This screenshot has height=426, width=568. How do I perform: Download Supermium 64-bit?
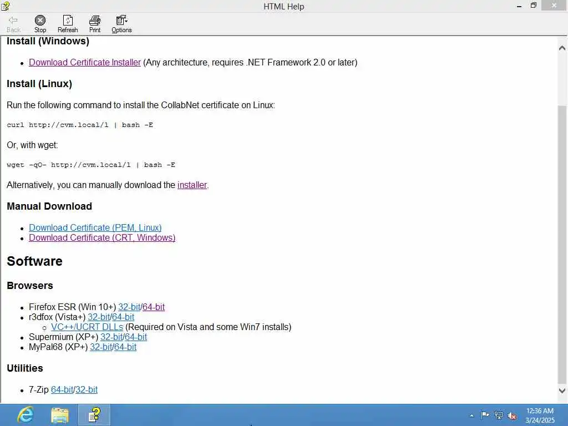(x=136, y=337)
